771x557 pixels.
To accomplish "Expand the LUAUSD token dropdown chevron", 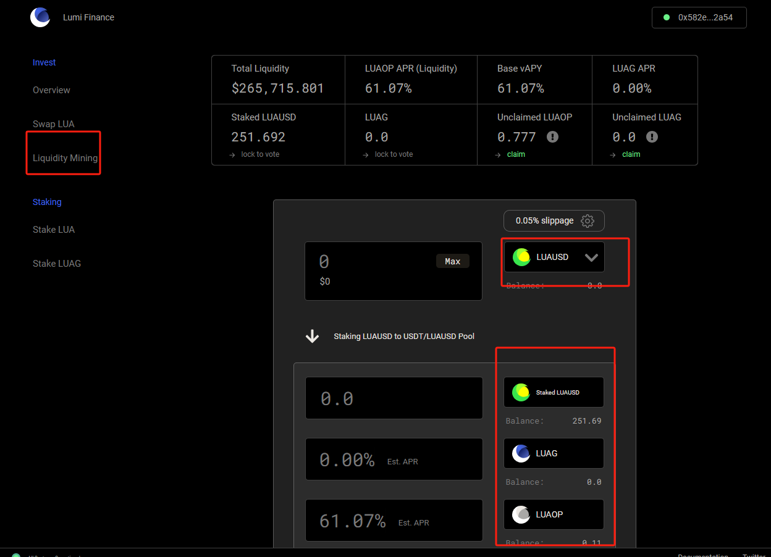I will click(x=591, y=258).
